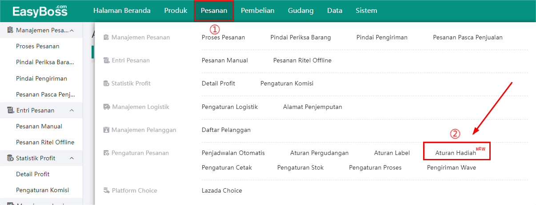This screenshot has height=205, width=536.
Task: Click the Manajemen Pesanan clipboard icon in sidebar
Action: pyautogui.click(x=10, y=31)
